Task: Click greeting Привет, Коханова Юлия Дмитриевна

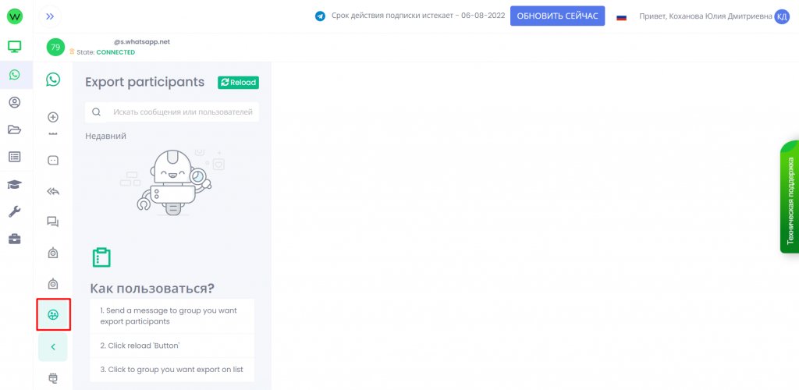Action: [705, 16]
